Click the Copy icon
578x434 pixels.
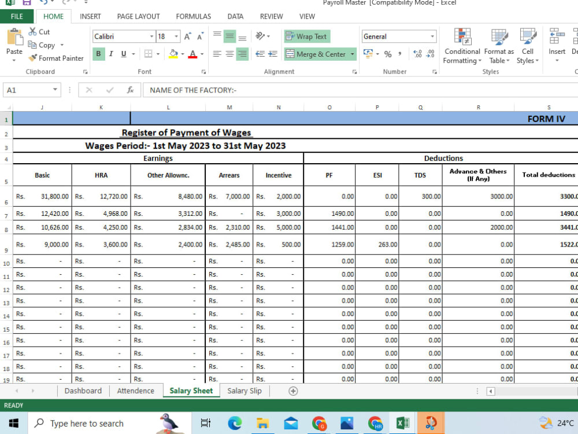pos(32,45)
